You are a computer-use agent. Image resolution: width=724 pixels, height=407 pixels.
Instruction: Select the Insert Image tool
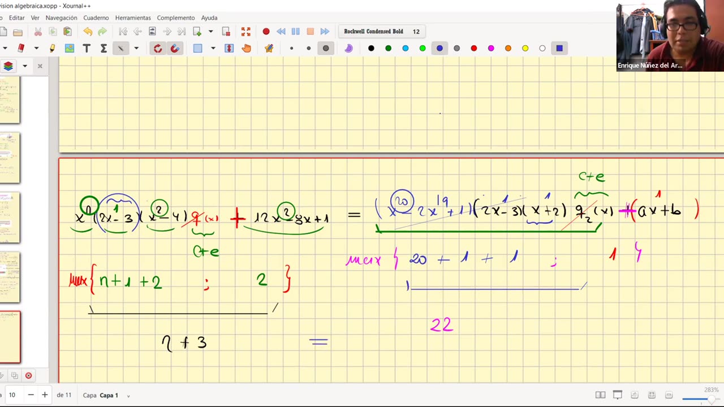point(70,49)
